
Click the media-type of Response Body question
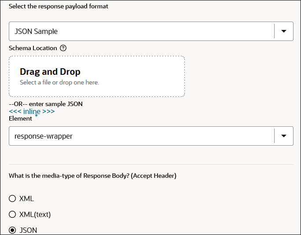tap(92, 176)
